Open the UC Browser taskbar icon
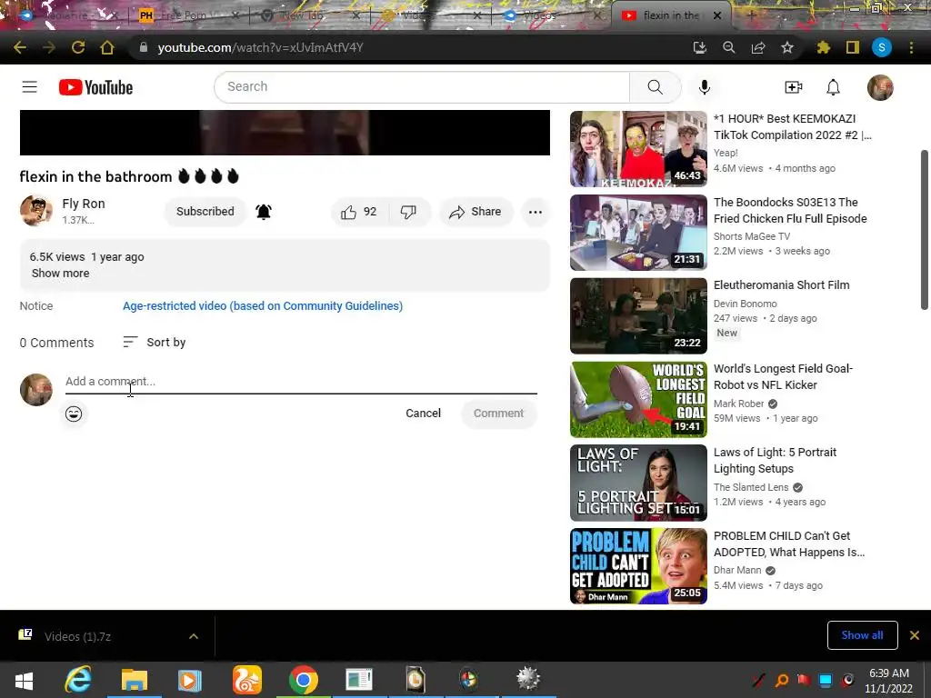Image resolution: width=931 pixels, height=698 pixels. 247,680
